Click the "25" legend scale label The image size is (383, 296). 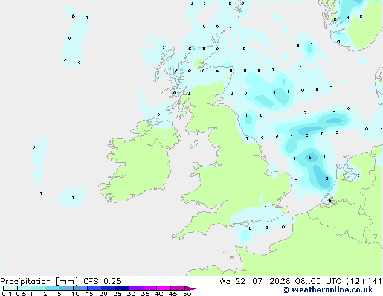click(x=117, y=294)
